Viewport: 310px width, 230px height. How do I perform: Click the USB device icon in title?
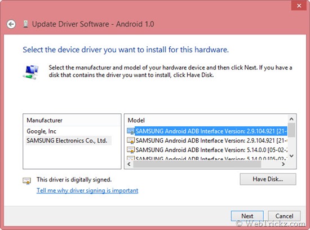pos(25,24)
